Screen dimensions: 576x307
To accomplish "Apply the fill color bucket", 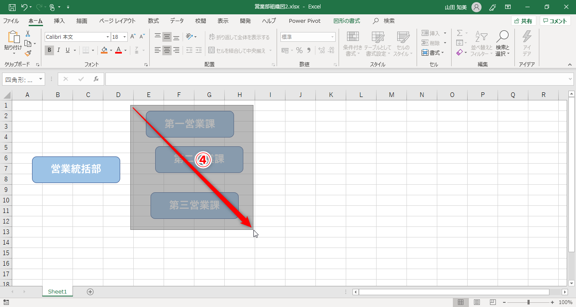I will click(x=105, y=50).
